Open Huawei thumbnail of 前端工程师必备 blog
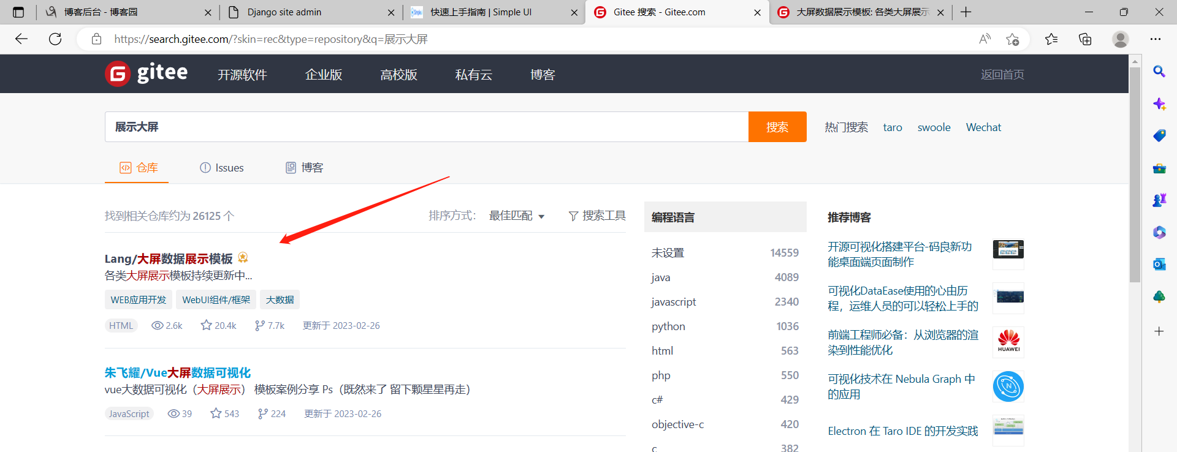This screenshot has height=452, width=1177. tap(1008, 342)
